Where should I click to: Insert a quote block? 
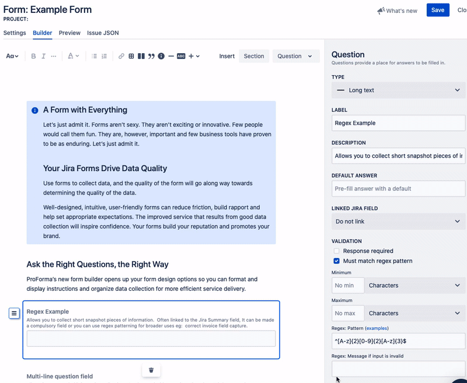tap(151, 56)
